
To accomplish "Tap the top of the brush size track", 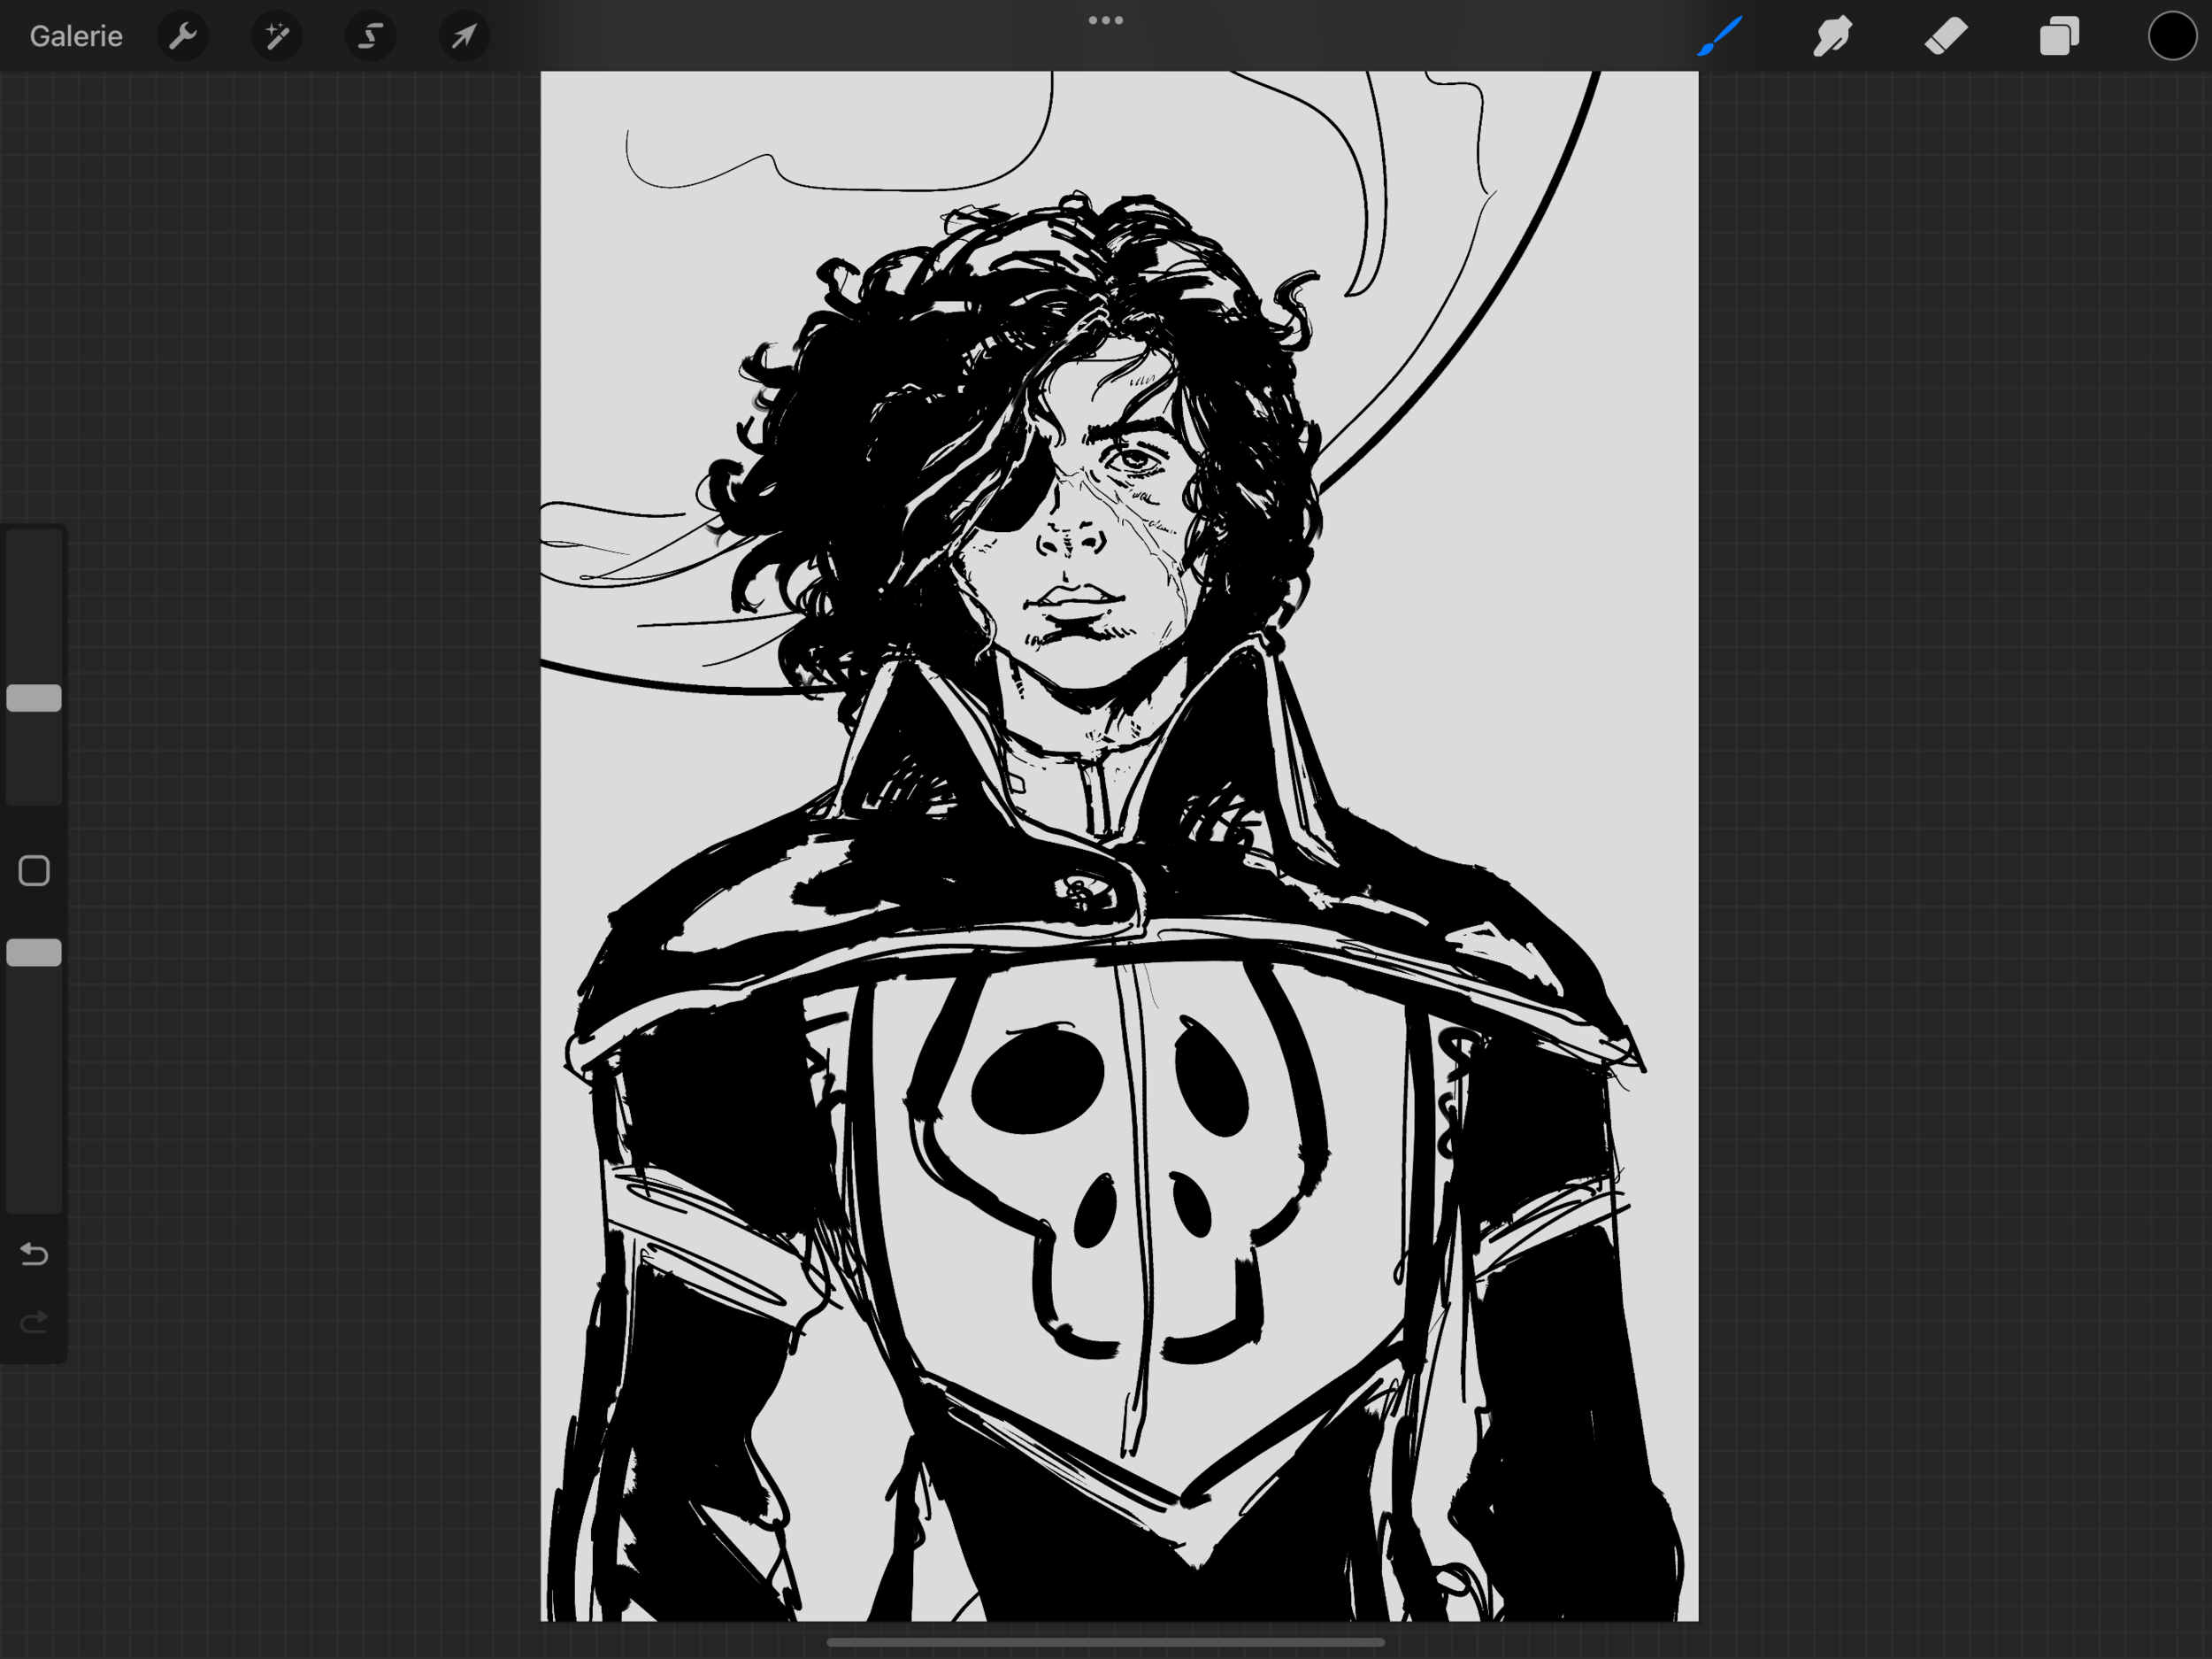I will coord(34,545).
